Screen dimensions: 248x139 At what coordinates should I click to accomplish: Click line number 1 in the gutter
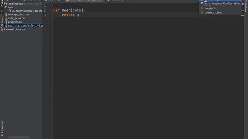point(45,5)
